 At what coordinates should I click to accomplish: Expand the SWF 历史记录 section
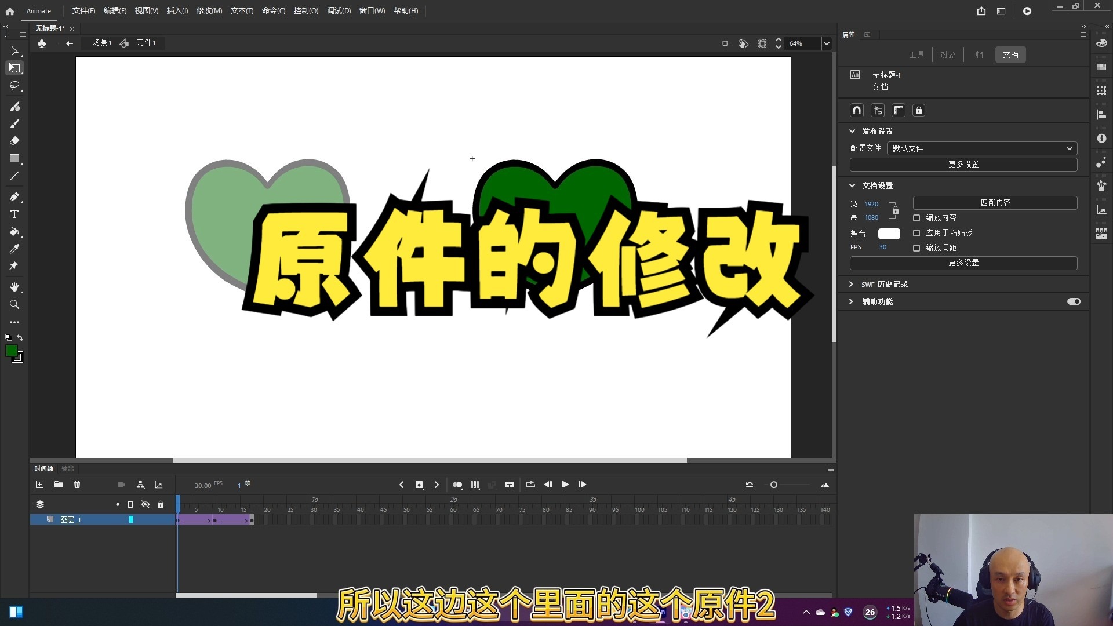pos(851,284)
